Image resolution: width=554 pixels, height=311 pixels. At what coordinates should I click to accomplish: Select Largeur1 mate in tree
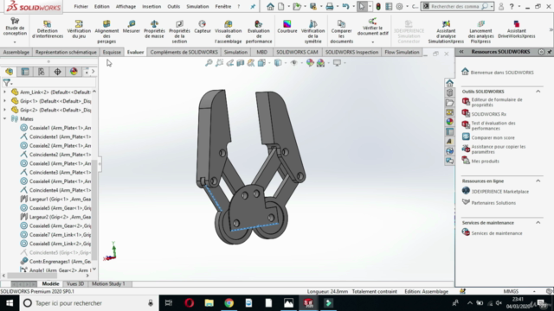coord(55,199)
